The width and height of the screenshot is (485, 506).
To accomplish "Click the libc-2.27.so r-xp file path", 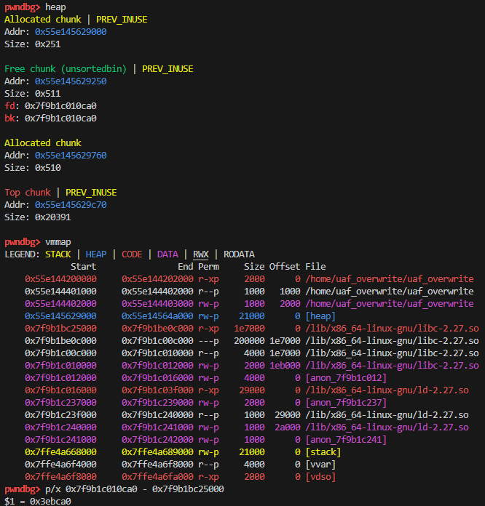I will [x=393, y=328].
